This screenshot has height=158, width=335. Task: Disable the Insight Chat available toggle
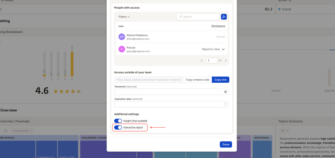coord(118,121)
